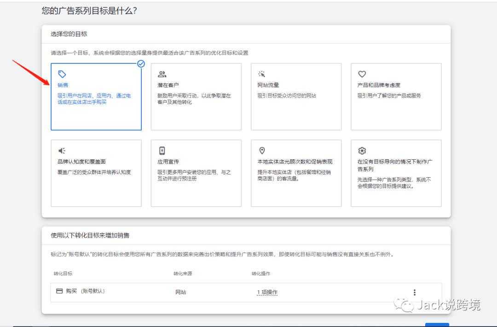Click the 您的广告系列目标是什么 page title
This screenshot has width=497, height=327.
[x=89, y=11]
